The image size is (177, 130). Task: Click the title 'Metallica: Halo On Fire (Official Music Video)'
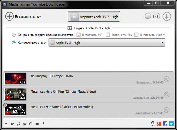click(63, 92)
